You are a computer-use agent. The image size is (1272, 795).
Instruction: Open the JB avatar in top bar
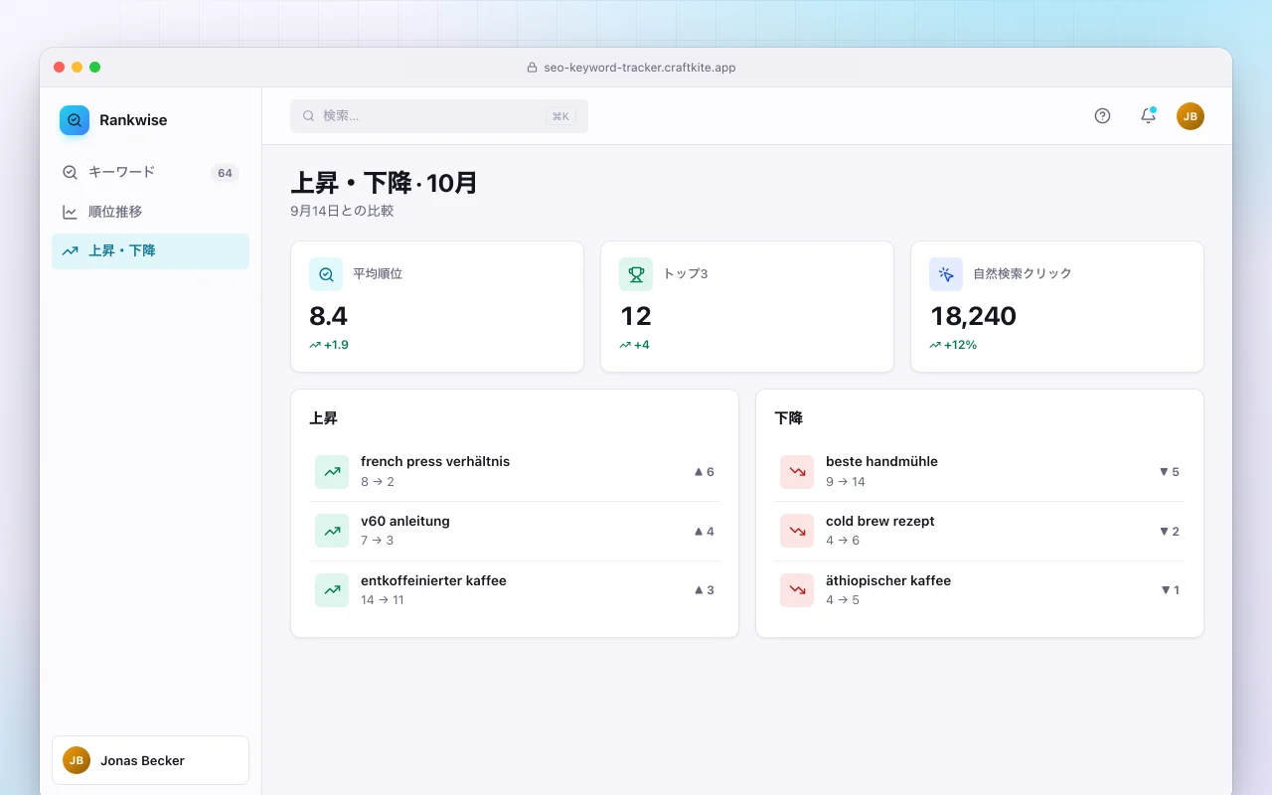[x=1191, y=116]
